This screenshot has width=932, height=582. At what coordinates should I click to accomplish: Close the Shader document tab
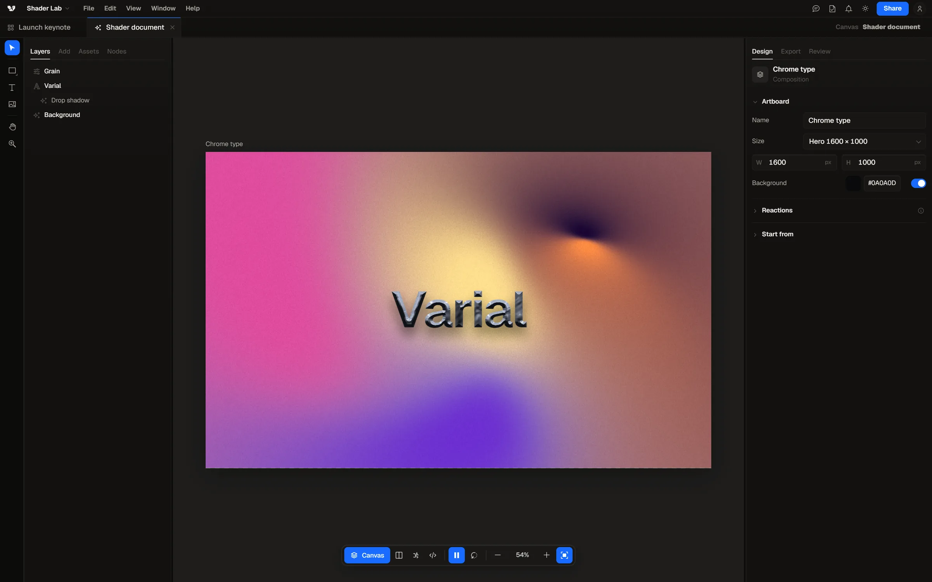pyautogui.click(x=172, y=28)
